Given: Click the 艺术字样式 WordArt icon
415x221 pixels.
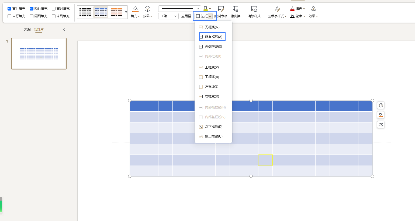Looking at the screenshot, I should [277, 9].
